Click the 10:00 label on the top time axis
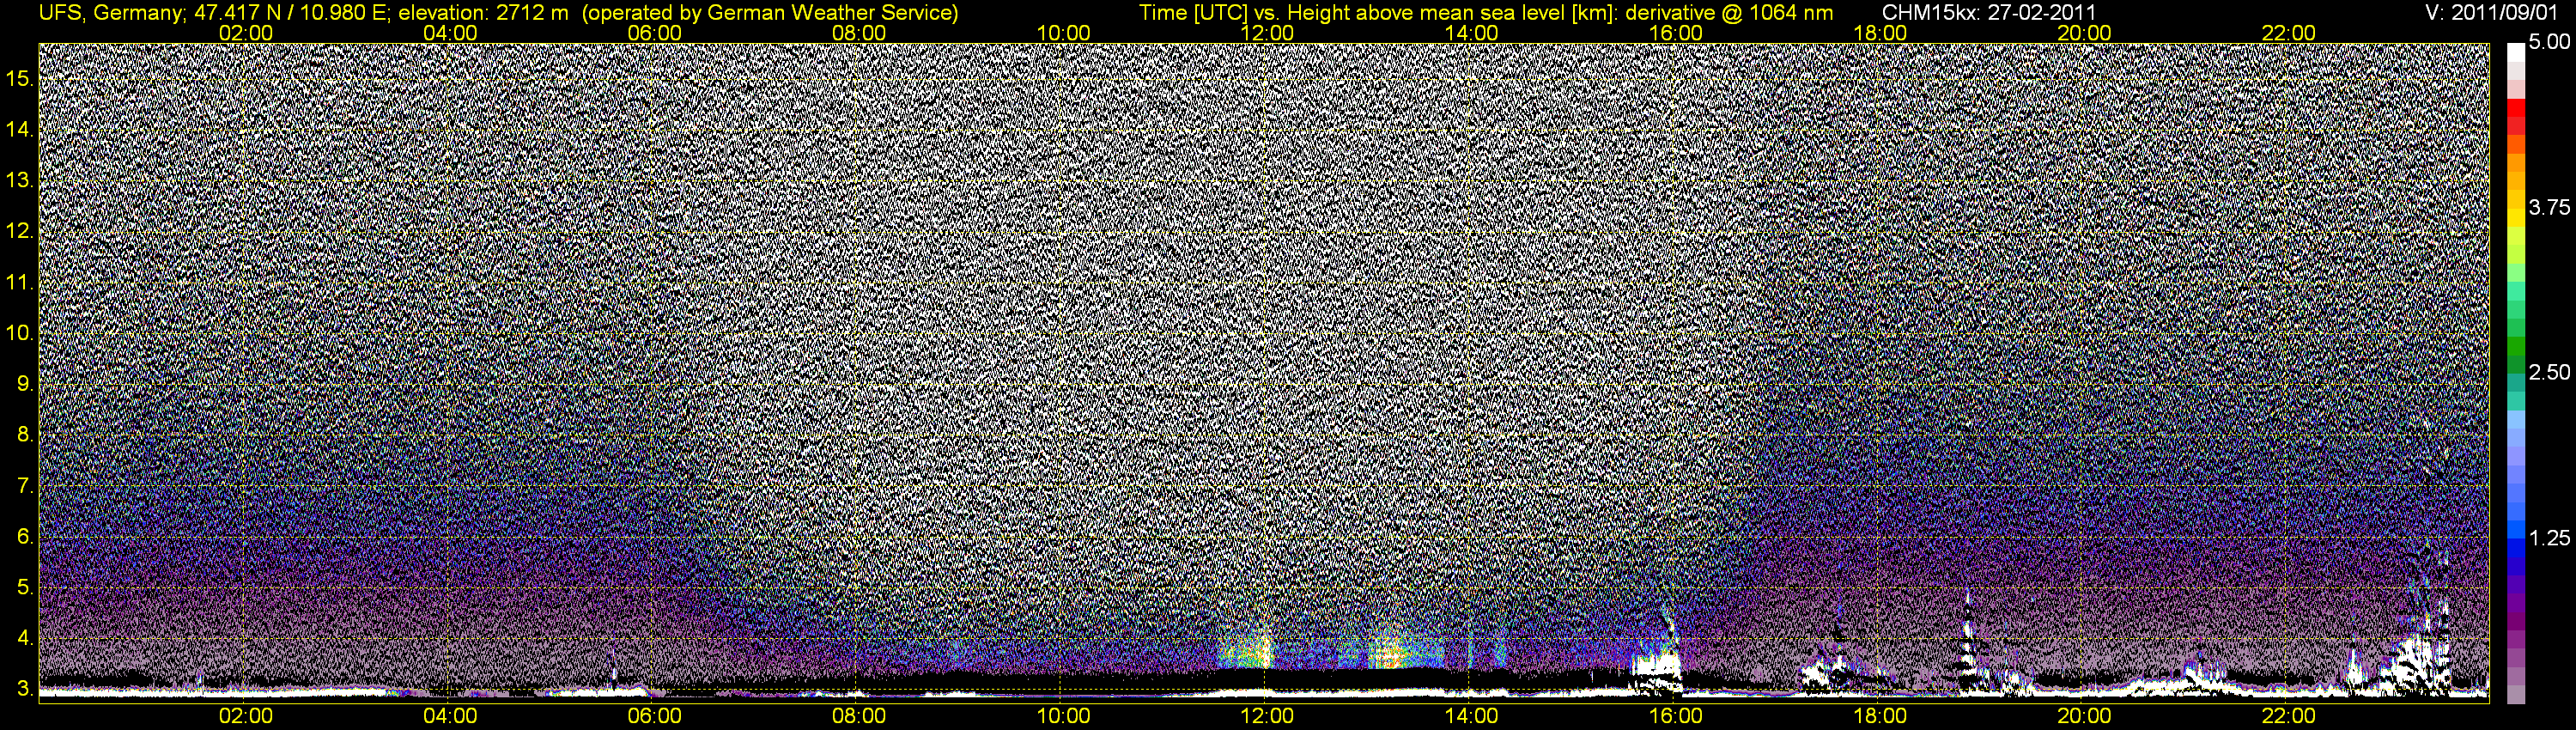Screen dimensions: 2576x730 pos(1063,33)
